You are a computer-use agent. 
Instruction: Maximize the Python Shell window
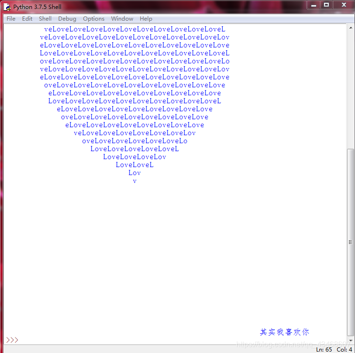point(326,5)
